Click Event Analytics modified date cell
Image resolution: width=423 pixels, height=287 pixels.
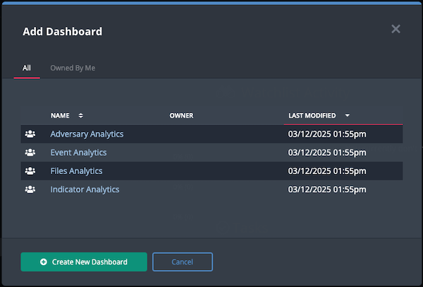(327, 153)
